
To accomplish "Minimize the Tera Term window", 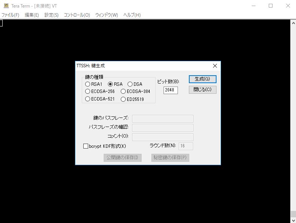I will coord(254,6).
